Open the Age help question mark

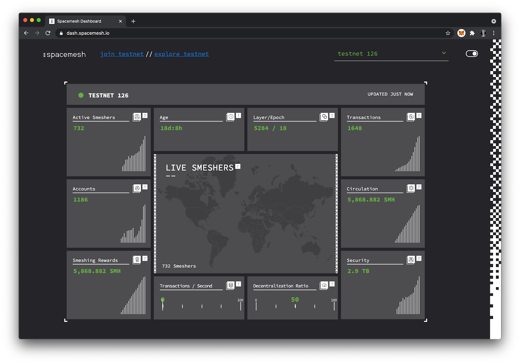tap(239, 116)
